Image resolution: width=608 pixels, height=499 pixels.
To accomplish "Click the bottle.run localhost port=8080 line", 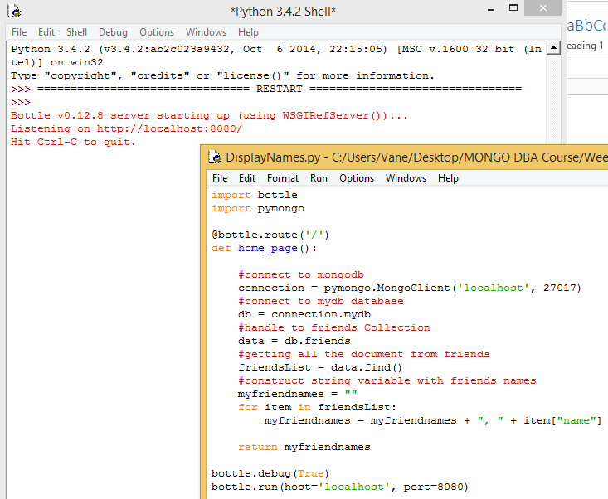I will [340, 487].
